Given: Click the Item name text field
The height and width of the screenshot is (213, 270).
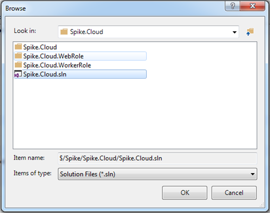Looking at the screenshot, I should click(x=158, y=158).
